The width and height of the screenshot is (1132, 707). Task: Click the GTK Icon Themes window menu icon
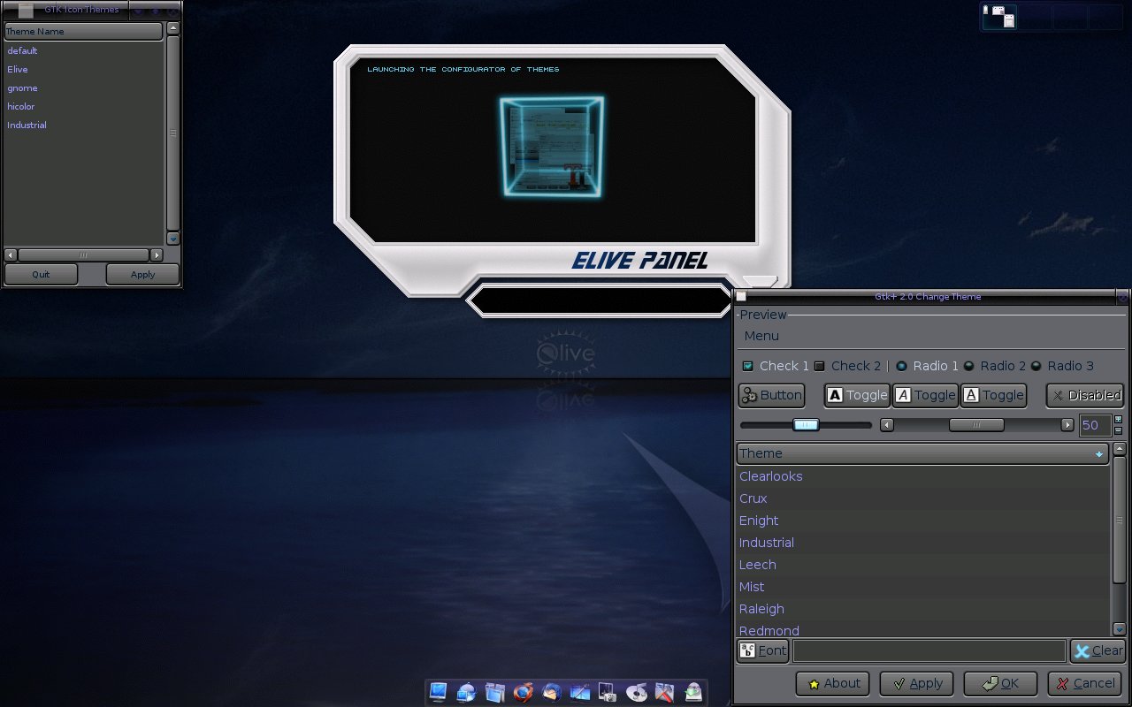[26, 11]
